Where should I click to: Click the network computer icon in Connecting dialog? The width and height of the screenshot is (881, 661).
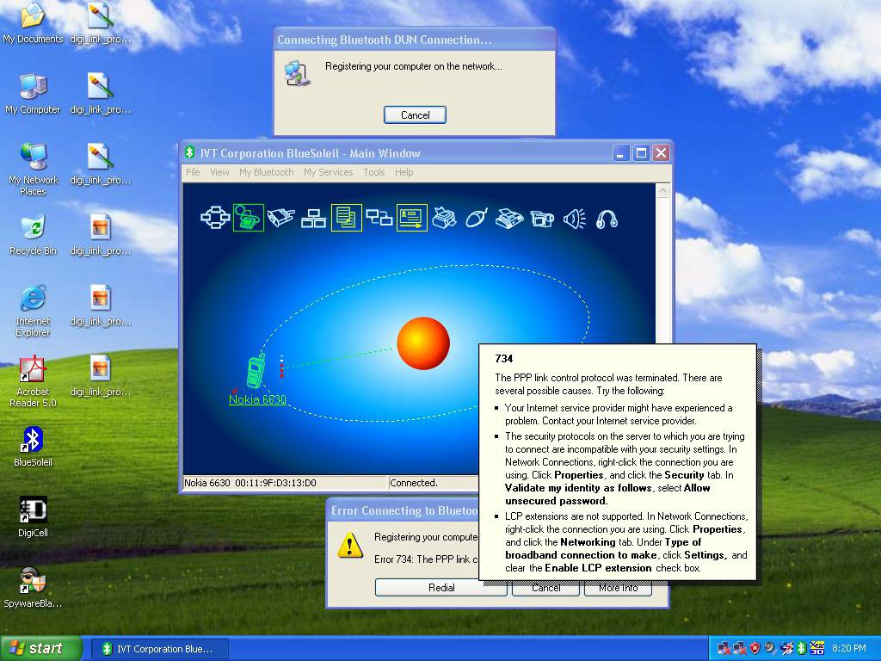coord(297,73)
